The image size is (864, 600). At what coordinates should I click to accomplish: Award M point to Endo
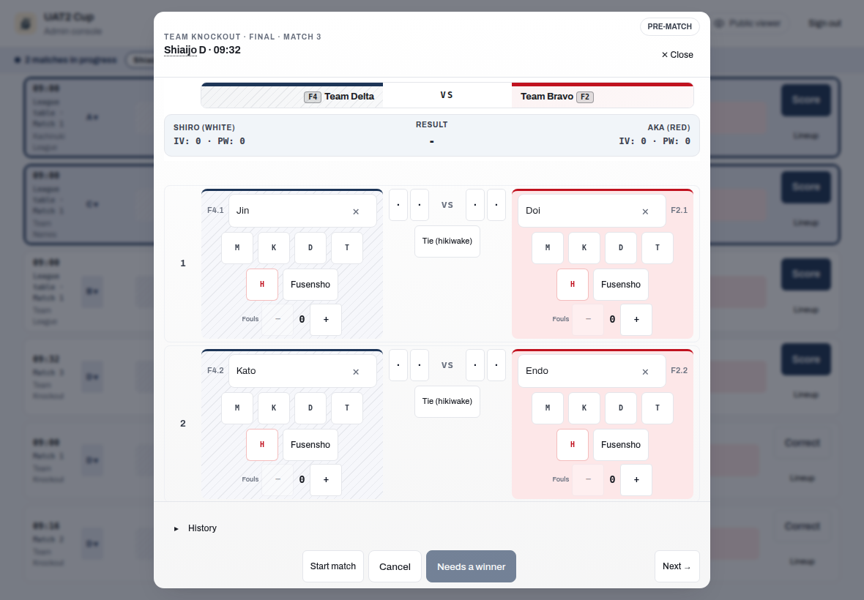pos(548,408)
